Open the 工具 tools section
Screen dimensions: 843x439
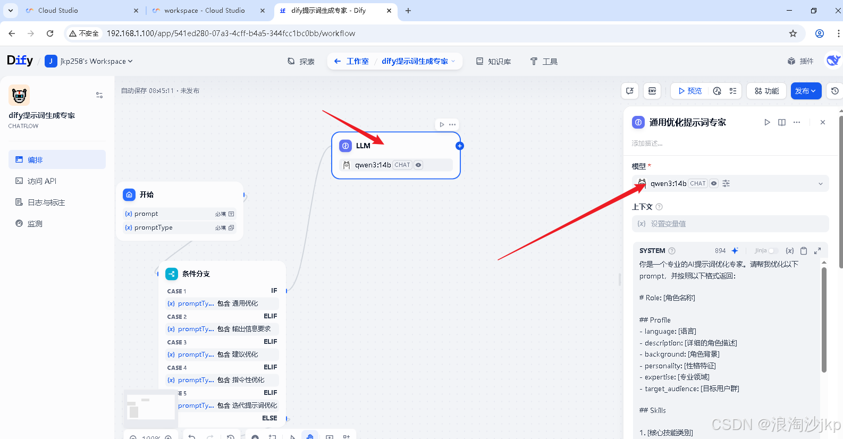544,61
